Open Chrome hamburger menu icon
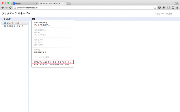180x112 pixels. pyautogui.click(x=177, y=8)
